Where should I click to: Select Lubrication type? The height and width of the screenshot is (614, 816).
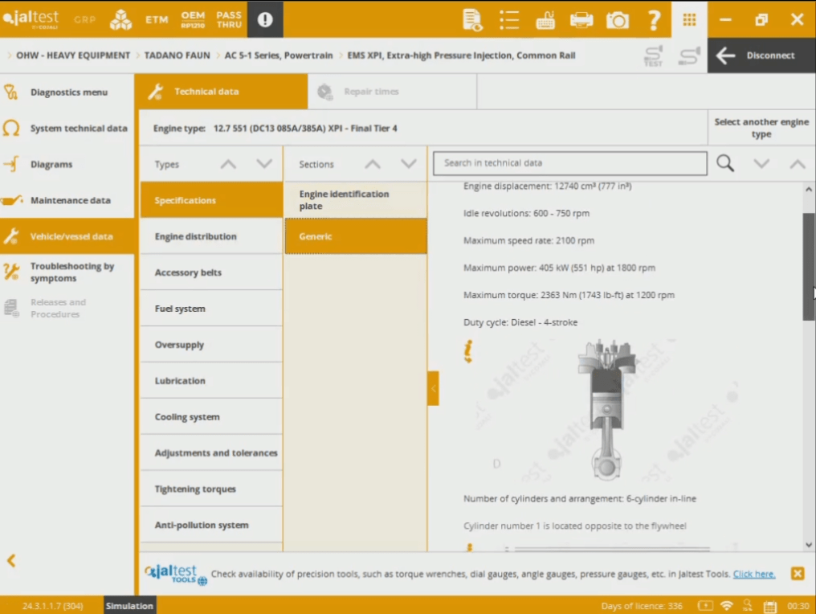pyautogui.click(x=211, y=381)
